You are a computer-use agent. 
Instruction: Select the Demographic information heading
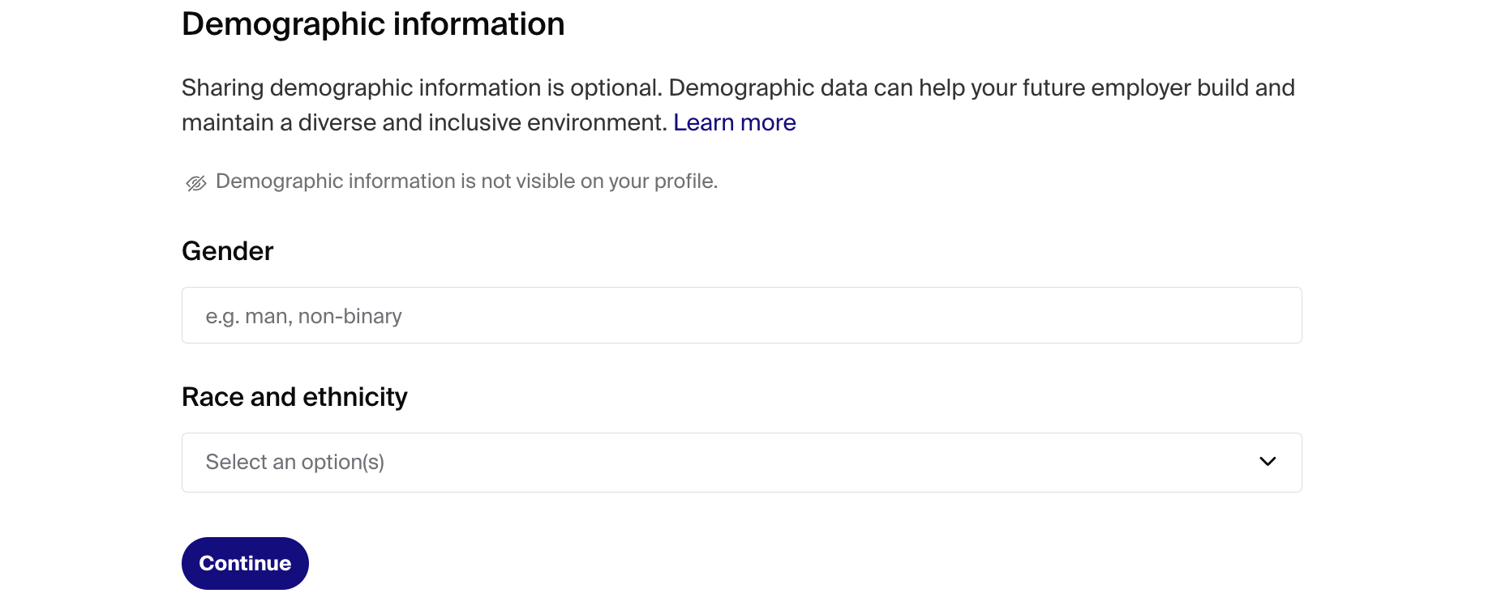tap(373, 24)
